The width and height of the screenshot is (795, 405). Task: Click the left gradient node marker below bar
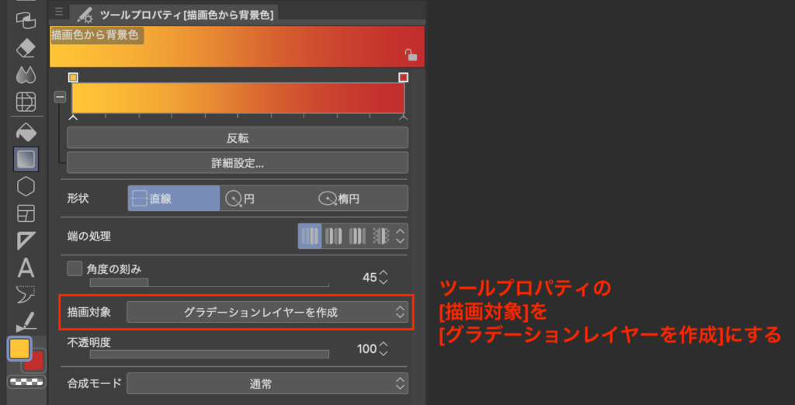[x=73, y=118]
